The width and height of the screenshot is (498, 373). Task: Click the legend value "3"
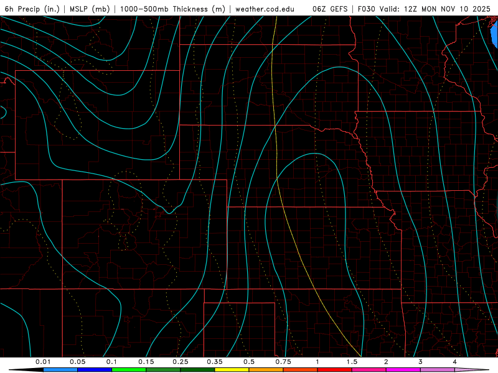421,362
